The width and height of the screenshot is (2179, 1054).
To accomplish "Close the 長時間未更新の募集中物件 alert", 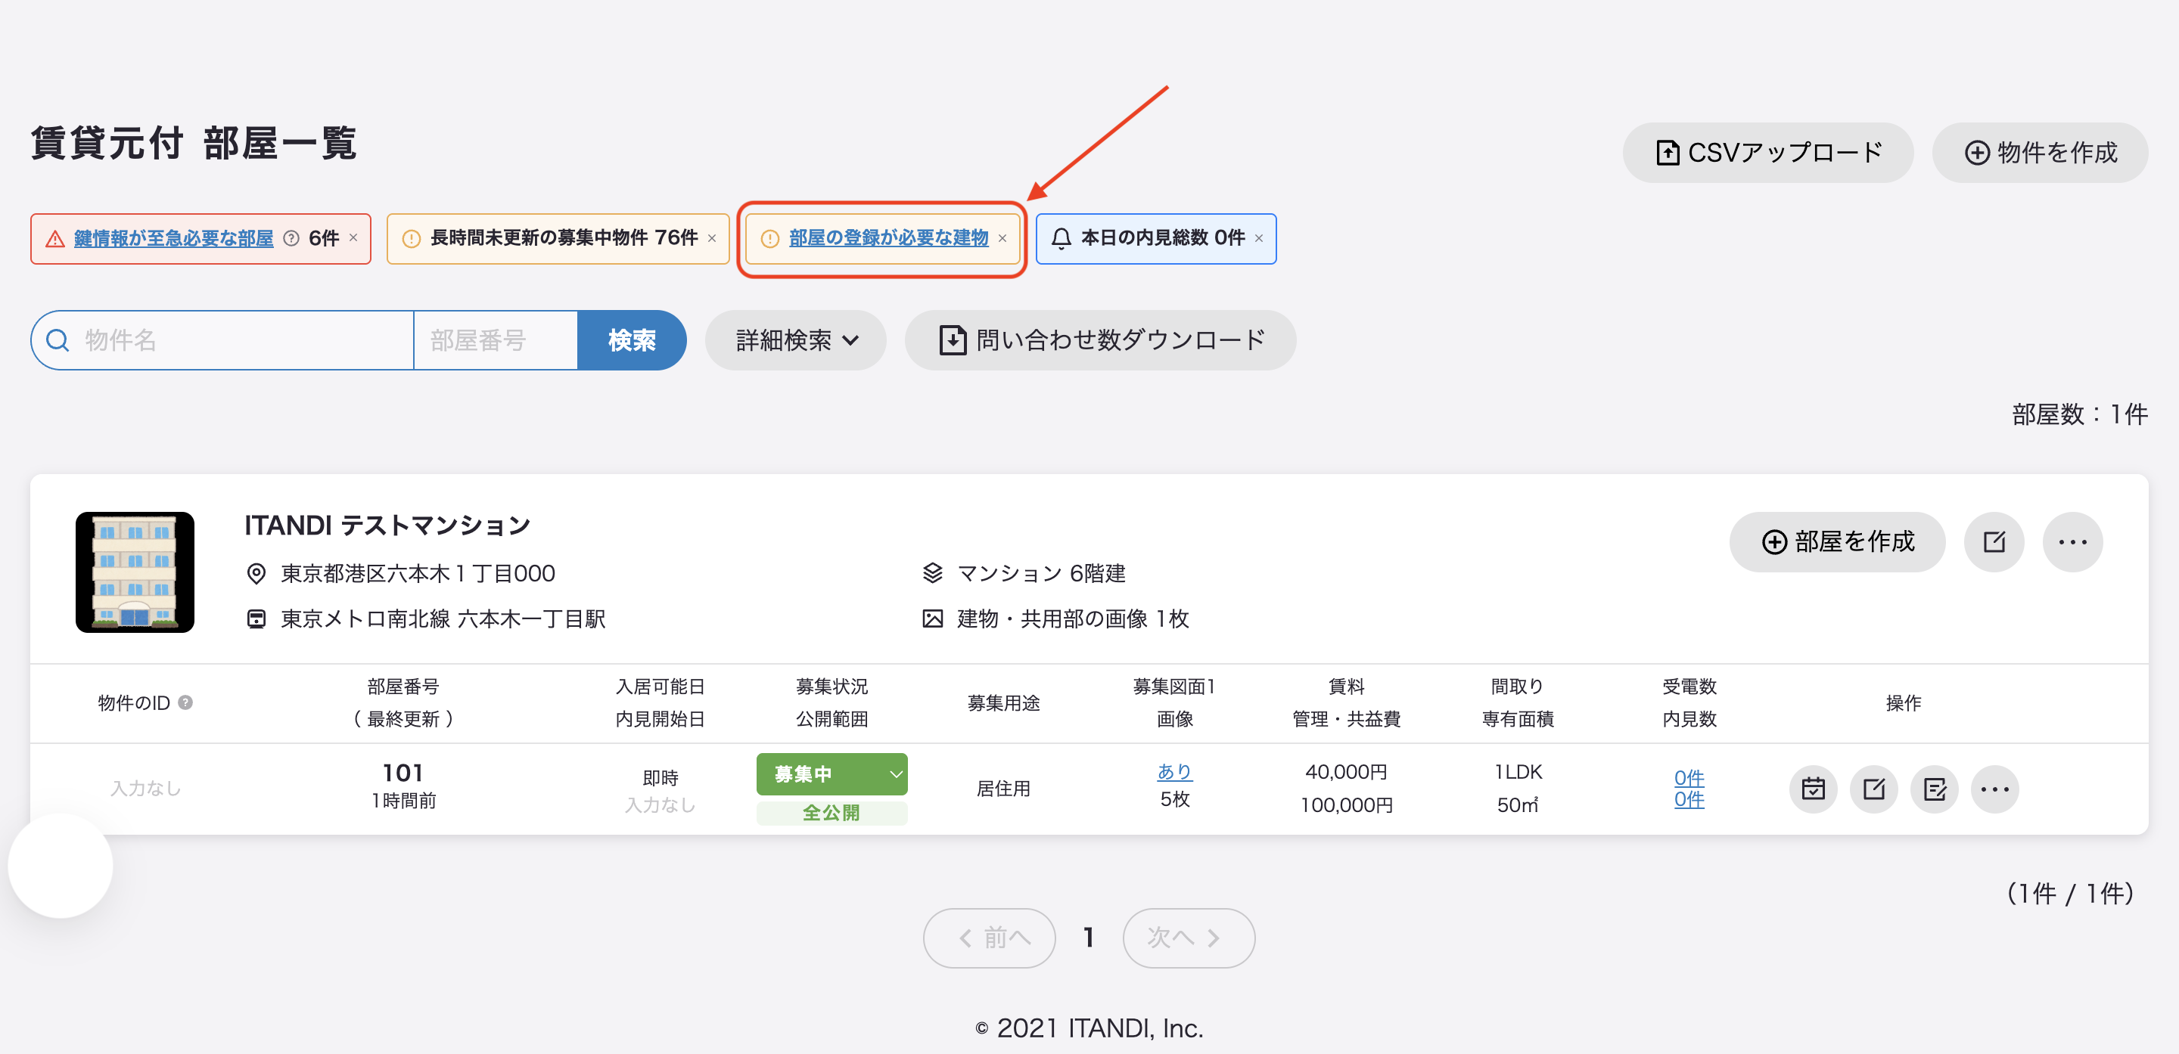I will pyautogui.click(x=712, y=238).
